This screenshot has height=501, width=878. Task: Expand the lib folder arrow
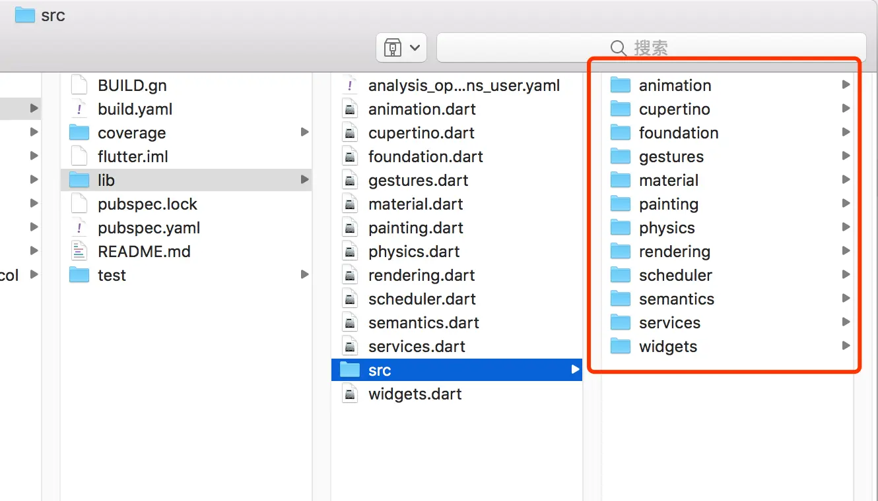[x=304, y=179]
